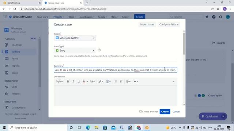
Task: Open the insert more (+) menu
Action: click(x=136, y=82)
